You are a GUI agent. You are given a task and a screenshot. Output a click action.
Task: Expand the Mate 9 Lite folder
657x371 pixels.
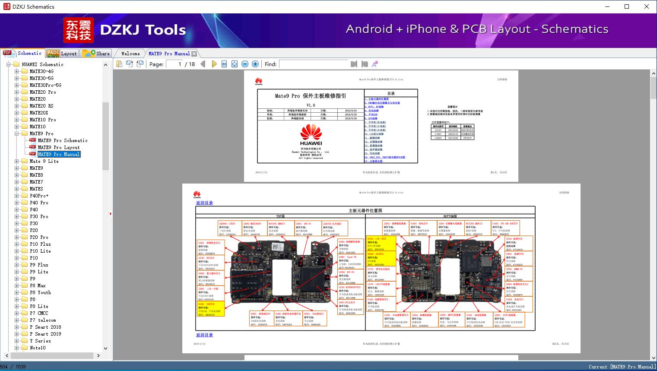coord(16,161)
